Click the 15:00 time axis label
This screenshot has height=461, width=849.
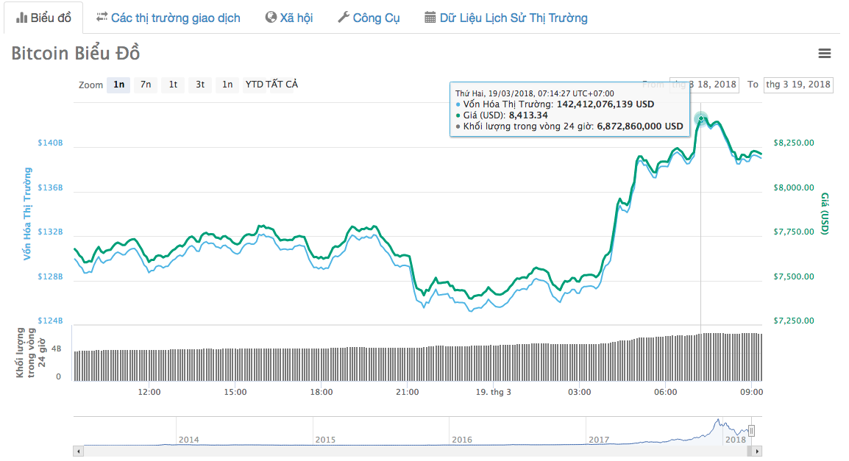click(x=235, y=392)
